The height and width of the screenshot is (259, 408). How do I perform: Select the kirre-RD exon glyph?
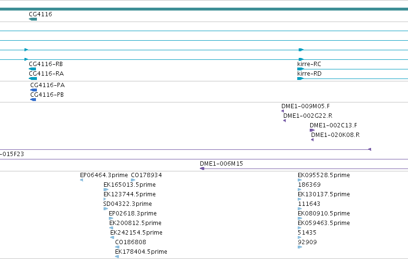pos(301,79)
